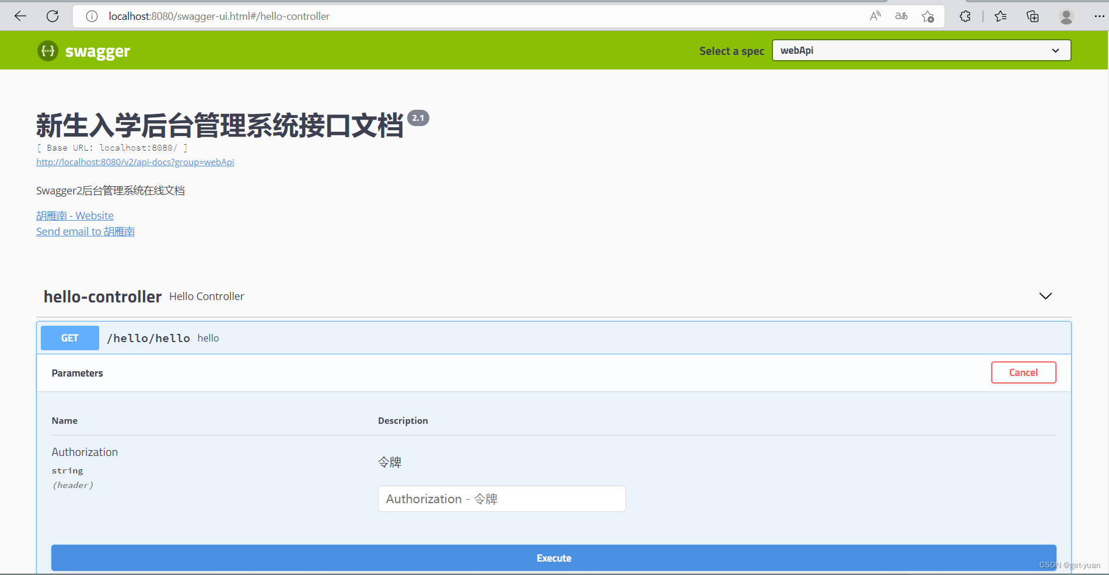Viewport: 1109px width, 575px height.
Task: Open the 胡雁南 - Website link
Action: pos(75,216)
